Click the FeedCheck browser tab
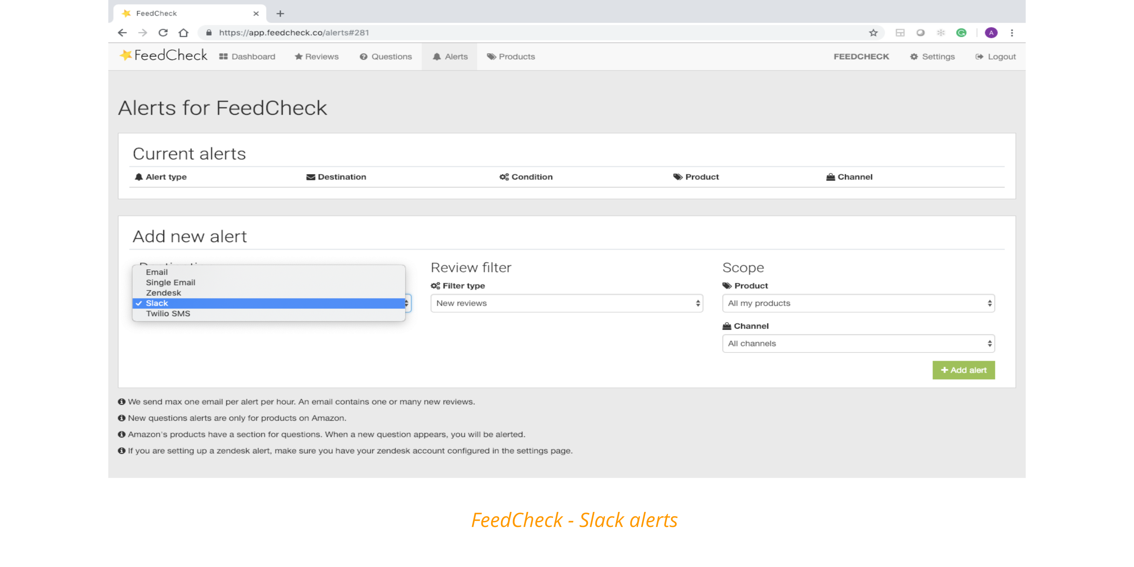 189,14
